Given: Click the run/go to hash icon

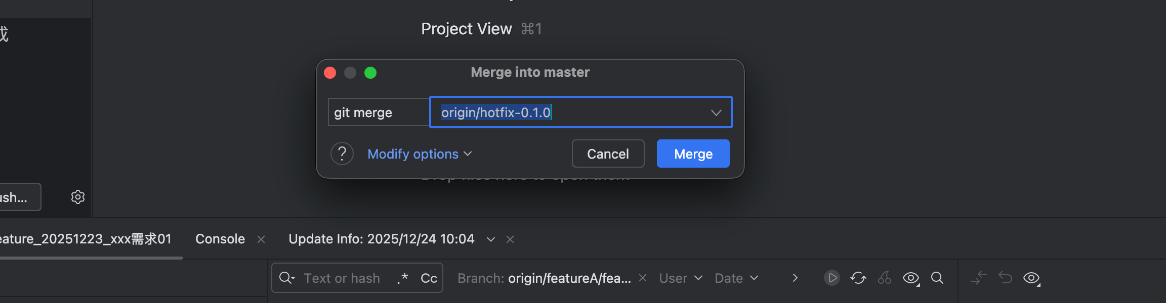Looking at the screenshot, I should [x=831, y=278].
